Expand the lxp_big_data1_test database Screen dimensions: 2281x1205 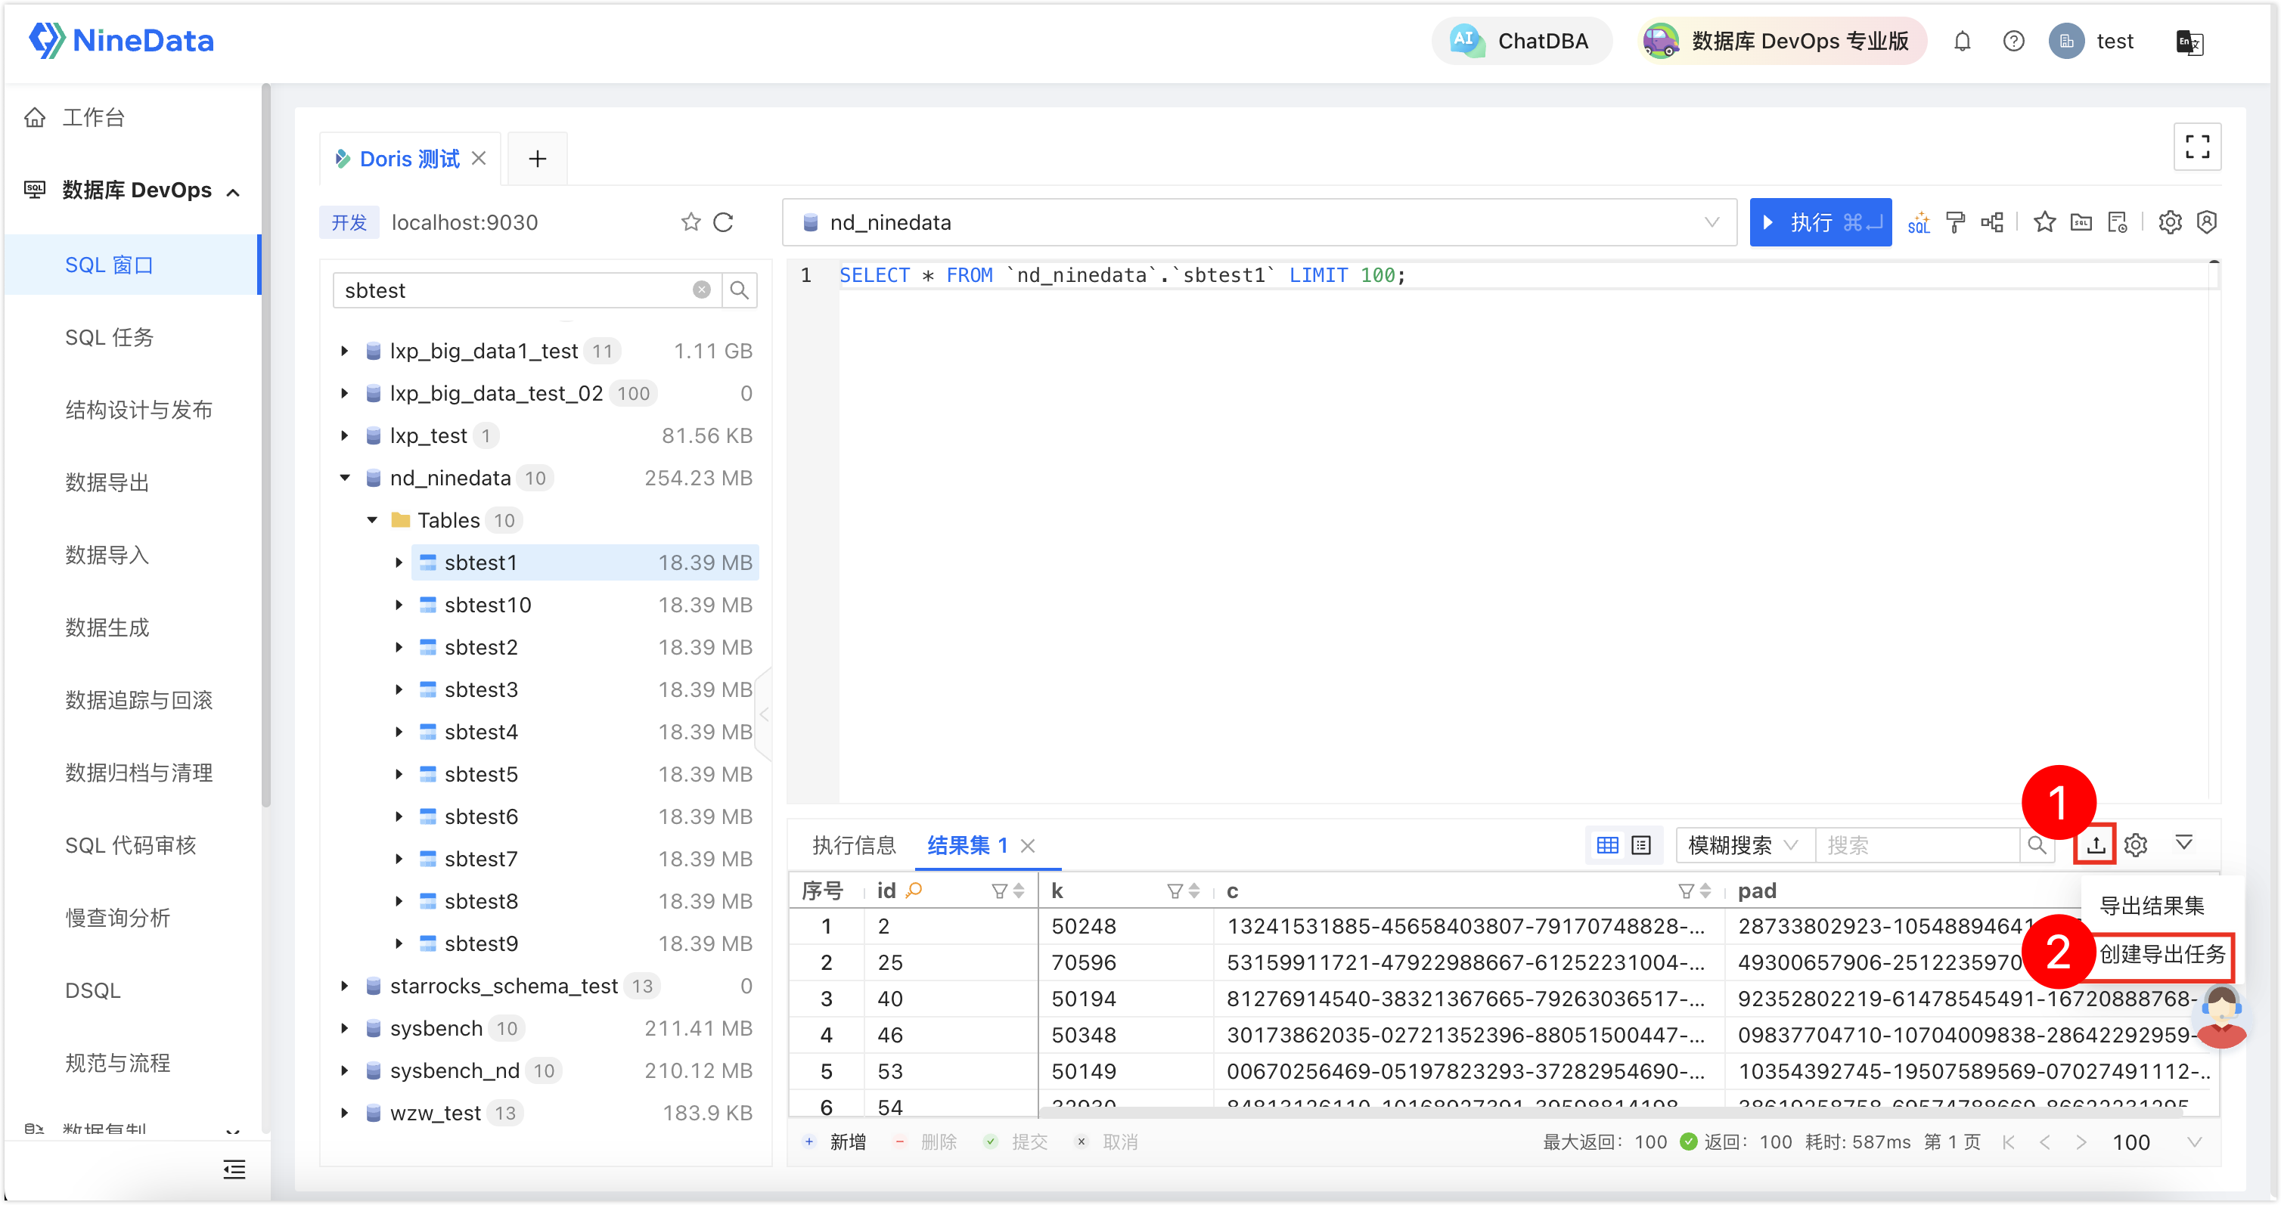click(344, 352)
